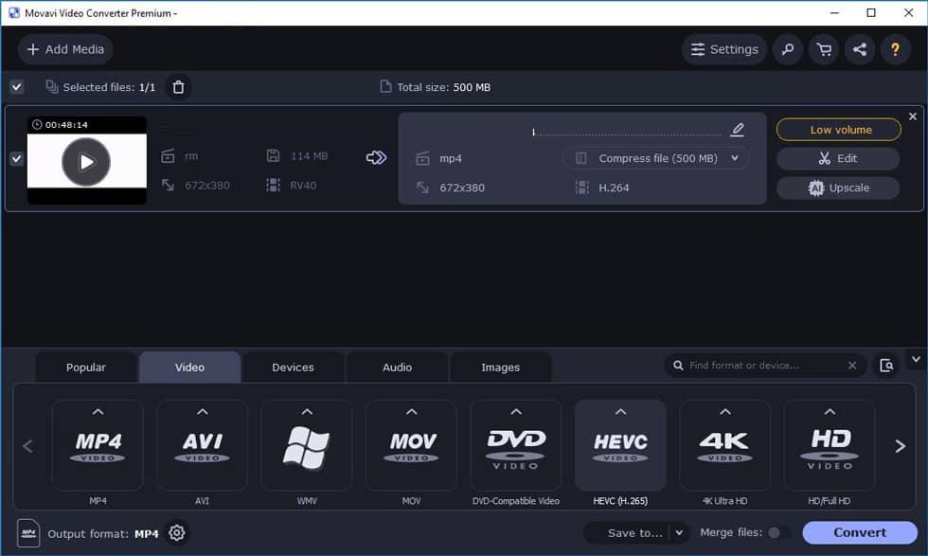
Task: Click the Save to… button
Action: click(x=627, y=533)
